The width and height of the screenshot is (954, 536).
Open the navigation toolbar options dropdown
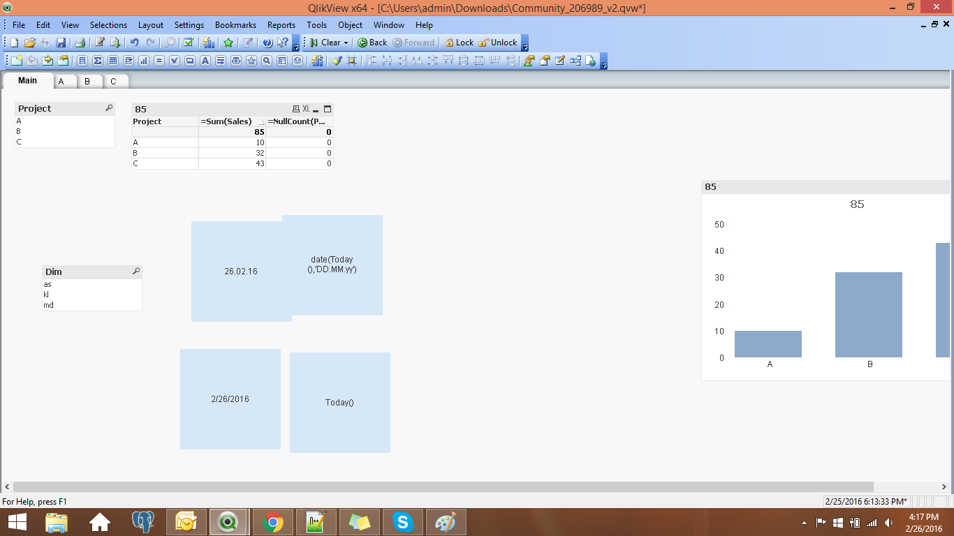[x=525, y=43]
